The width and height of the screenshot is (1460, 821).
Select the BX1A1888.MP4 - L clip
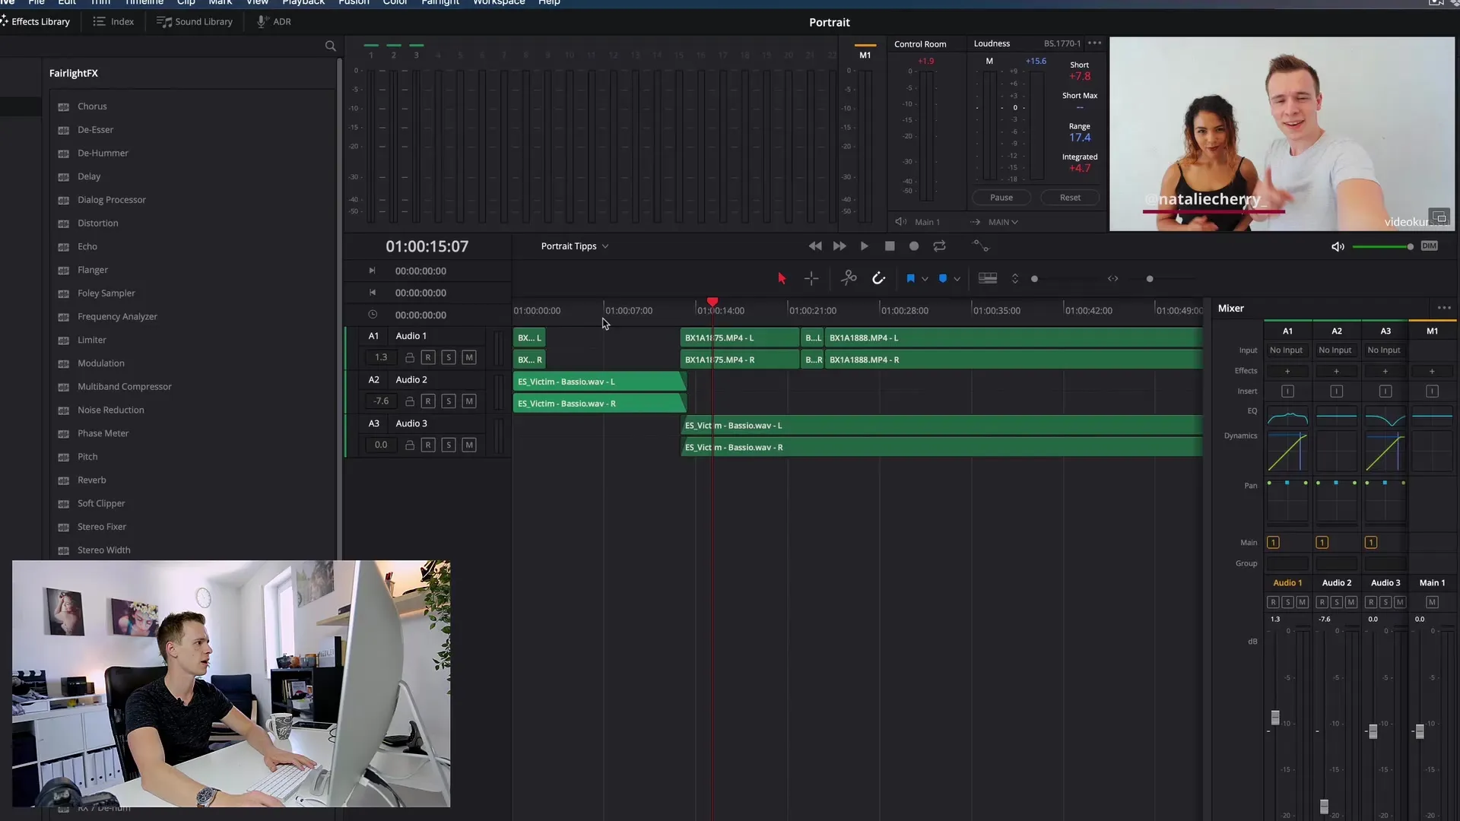pos(1013,338)
